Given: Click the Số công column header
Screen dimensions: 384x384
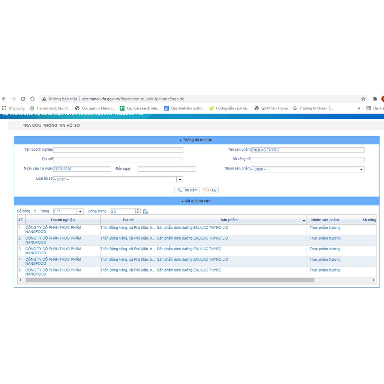Looking at the screenshot, I should pos(360,220).
